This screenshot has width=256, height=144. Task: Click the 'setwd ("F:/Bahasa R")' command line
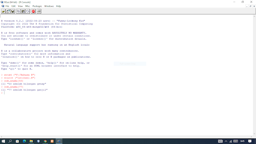tap(18, 75)
